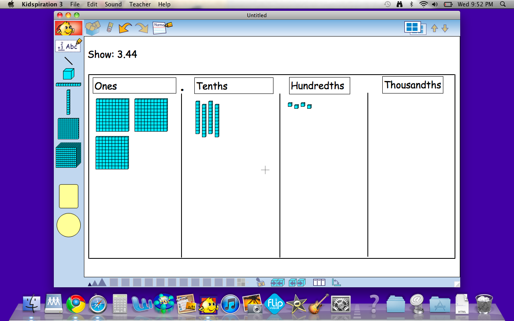Click the rotate block icon in bottom bar

tap(337, 282)
